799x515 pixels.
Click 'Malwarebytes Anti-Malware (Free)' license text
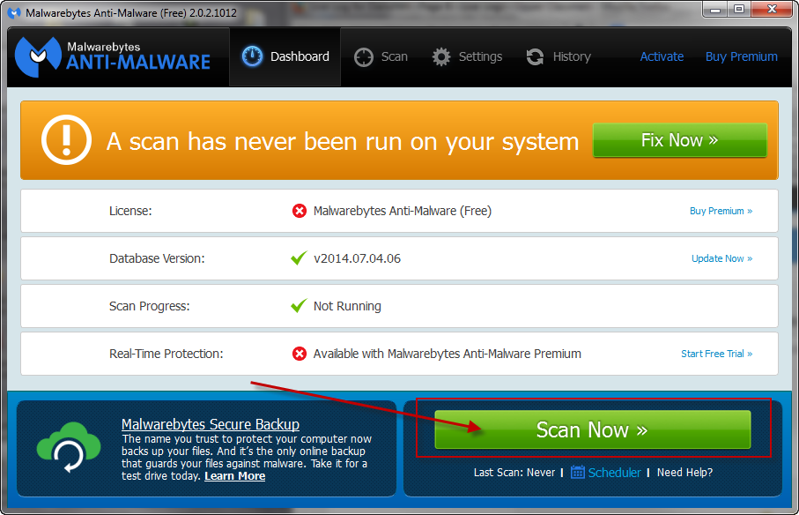tap(403, 211)
